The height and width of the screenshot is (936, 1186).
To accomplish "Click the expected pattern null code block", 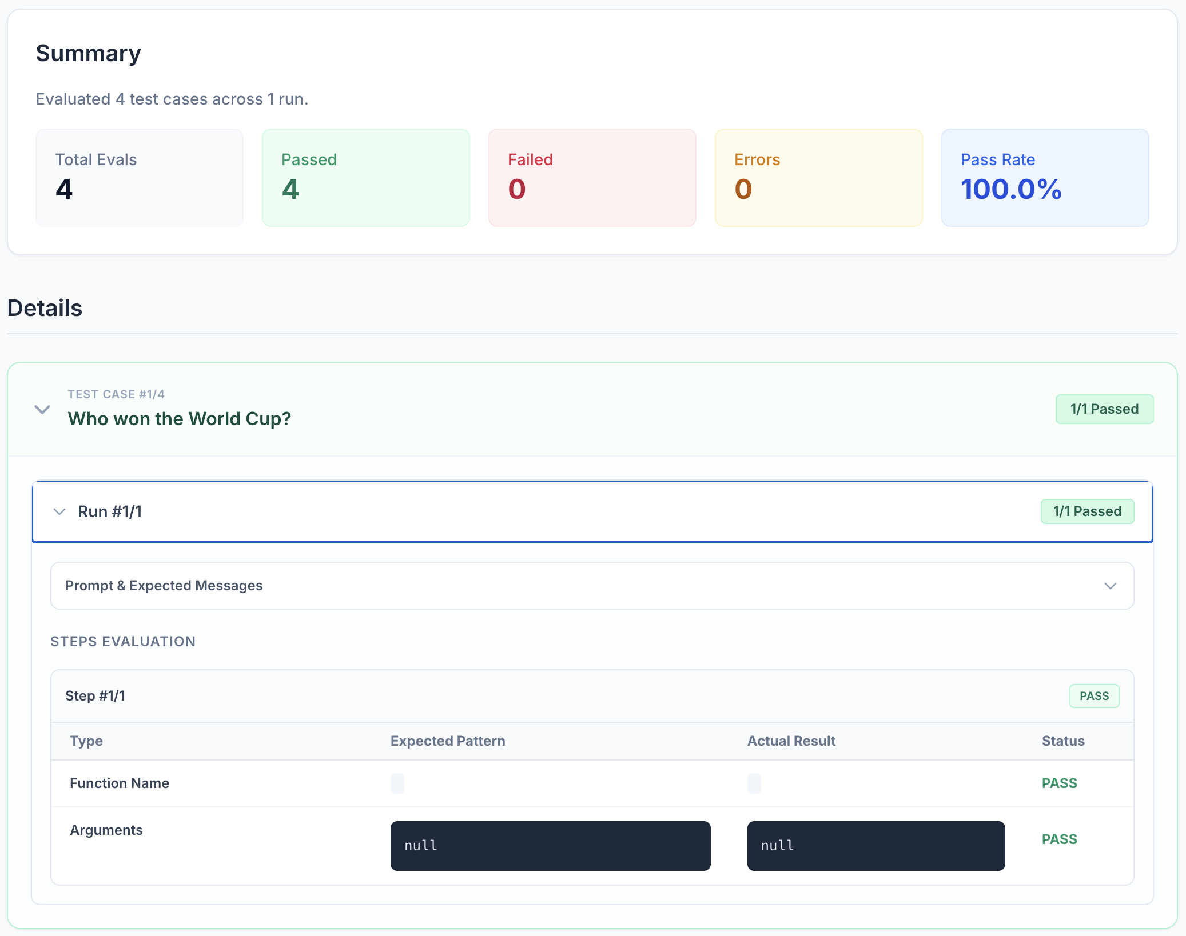I will (550, 846).
